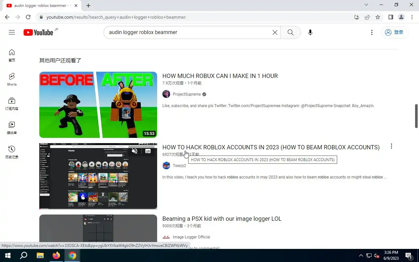Visit the Image Logger Official channel
This screenshot has height=262, width=419.
pyautogui.click(x=191, y=237)
